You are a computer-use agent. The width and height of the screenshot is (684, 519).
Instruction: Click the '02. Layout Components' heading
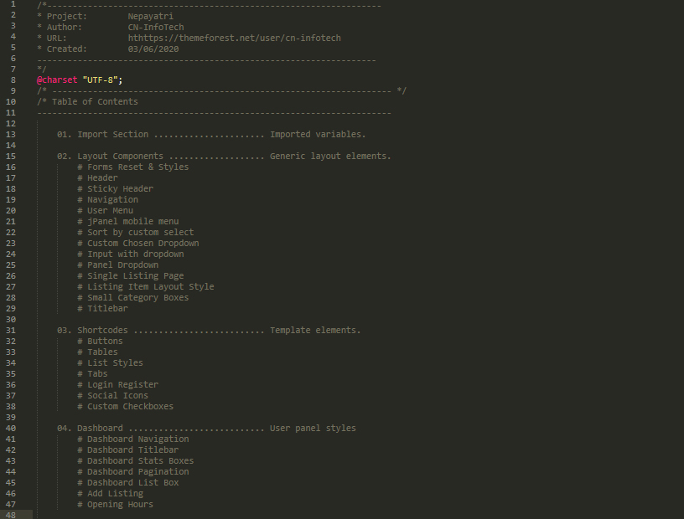(110, 157)
